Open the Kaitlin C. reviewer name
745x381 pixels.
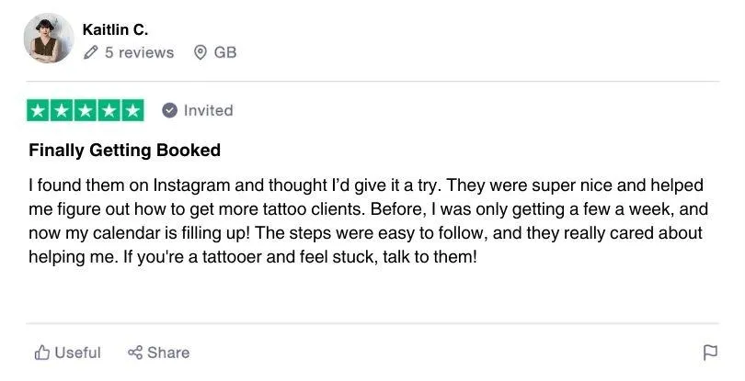[115, 29]
